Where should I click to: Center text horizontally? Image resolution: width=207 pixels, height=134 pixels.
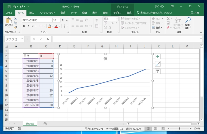[77, 26]
